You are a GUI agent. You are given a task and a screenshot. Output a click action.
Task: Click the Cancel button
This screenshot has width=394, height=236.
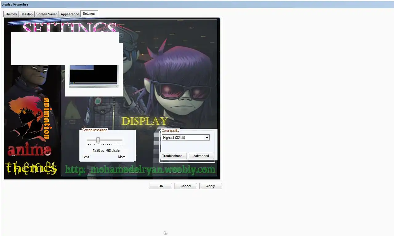coord(186,186)
